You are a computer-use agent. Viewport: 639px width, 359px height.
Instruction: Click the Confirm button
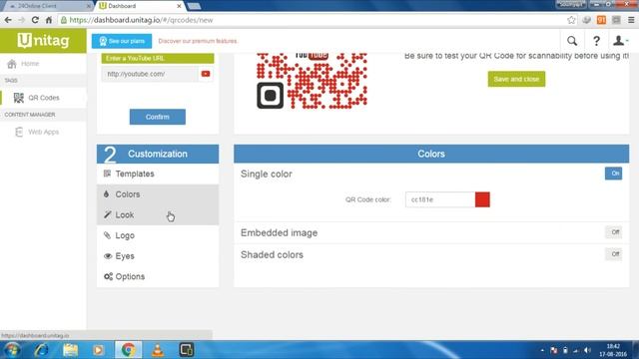pos(158,117)
